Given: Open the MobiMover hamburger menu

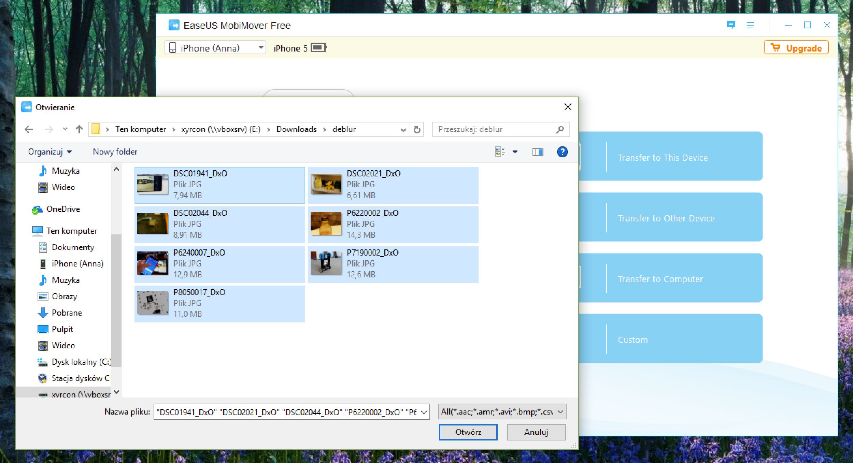Looking at the screenshot, I should pos(750,25).
